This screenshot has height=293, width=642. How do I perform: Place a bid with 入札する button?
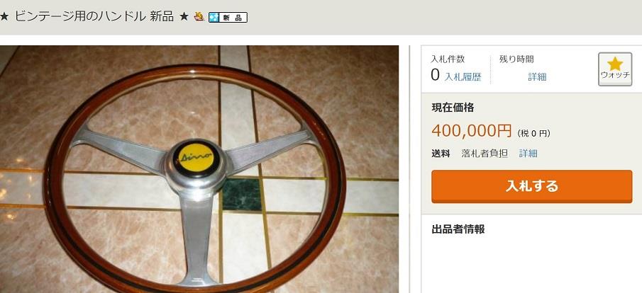pos(531,186)
